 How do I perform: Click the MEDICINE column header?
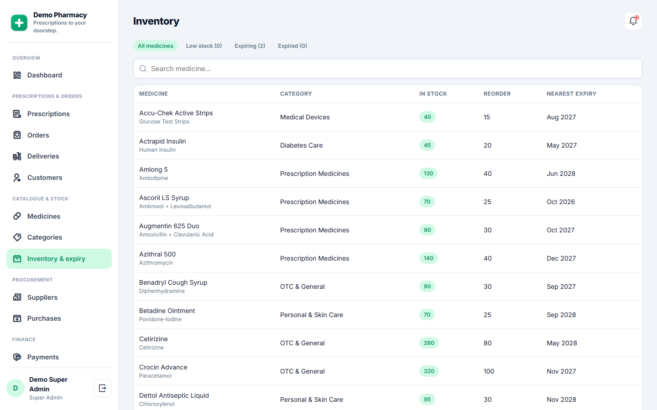[153, 94]
